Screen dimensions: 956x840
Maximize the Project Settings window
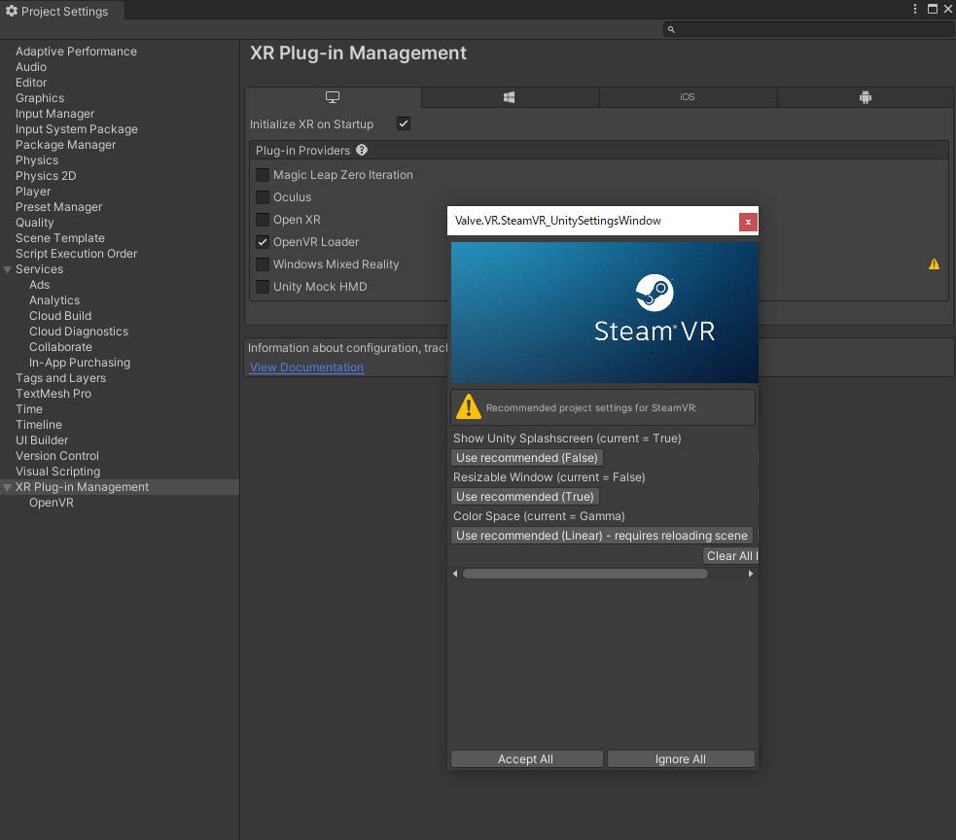tap(933, 9)
